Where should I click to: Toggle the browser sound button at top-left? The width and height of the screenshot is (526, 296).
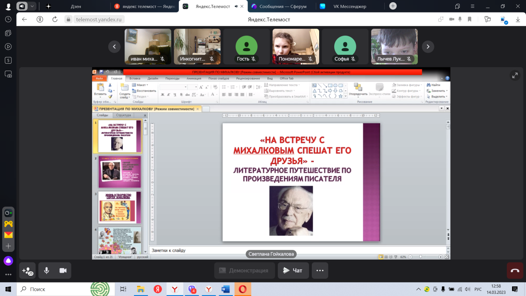click(22, 6)
